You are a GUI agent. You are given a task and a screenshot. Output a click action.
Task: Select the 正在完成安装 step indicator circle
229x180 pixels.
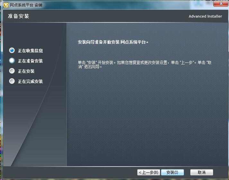tap(12, 81)
